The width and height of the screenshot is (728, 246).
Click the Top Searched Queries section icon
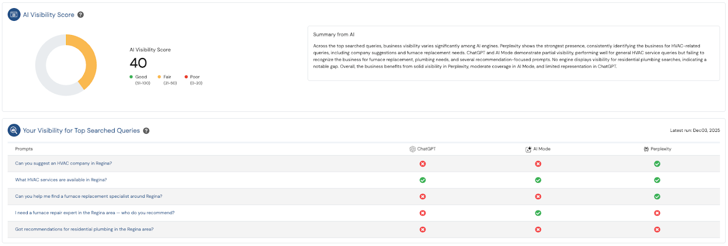pyautogui.click(x=14, y=131)
